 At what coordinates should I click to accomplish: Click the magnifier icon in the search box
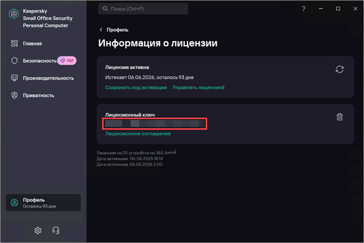pyautogui.click(x=105, y=9)
